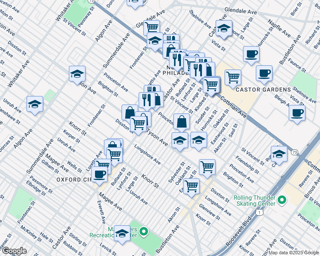Click the Route 1 highway shield
Image resolution: width=320 pixels, height=256 pixels.
coord(259,212)
